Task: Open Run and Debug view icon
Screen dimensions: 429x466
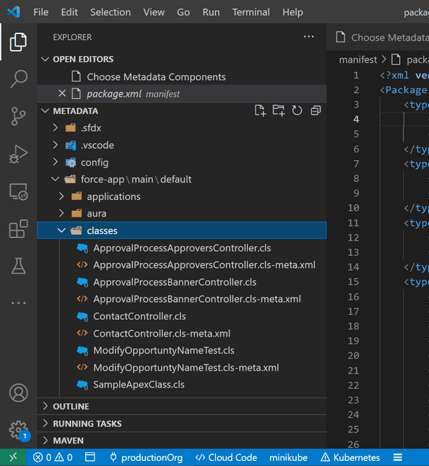Action: [18, 154]
